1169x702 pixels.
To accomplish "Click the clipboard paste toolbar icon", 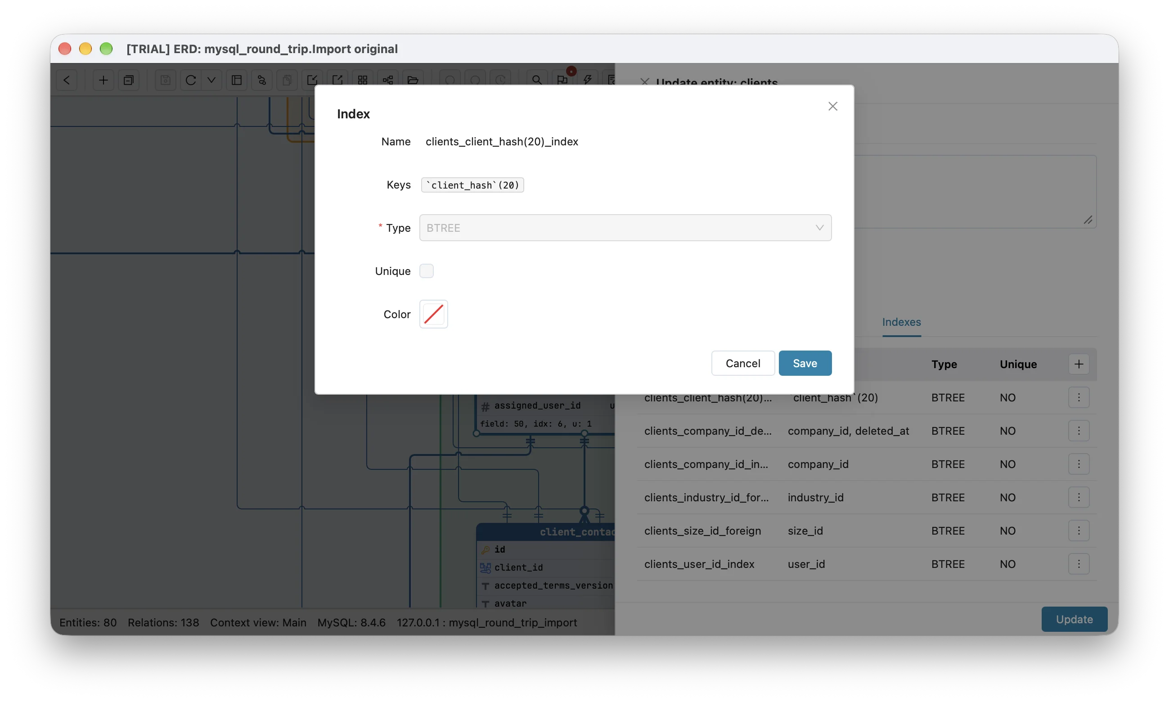I will pos(287,80).
